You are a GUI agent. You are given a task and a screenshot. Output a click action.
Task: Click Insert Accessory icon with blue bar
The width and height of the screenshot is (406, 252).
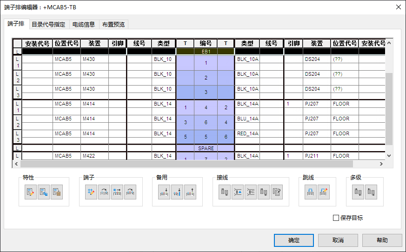[x=177, y=192]
